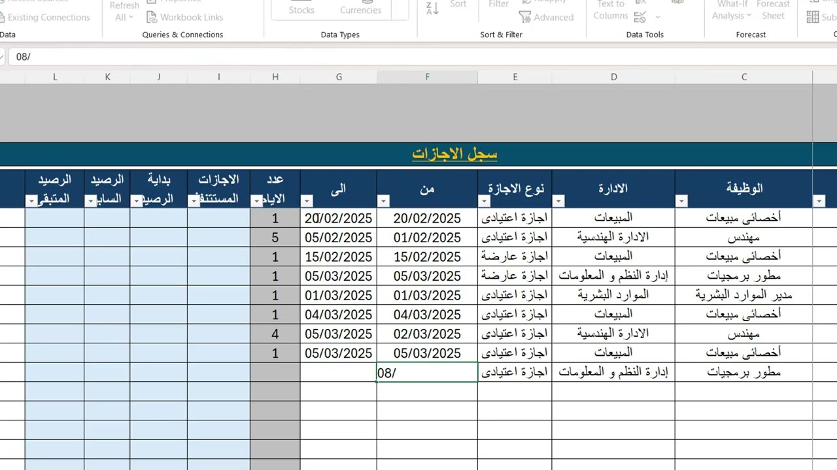Click the Existing Connections button
The height and width of the screenshot is (470, 837).
44,17
